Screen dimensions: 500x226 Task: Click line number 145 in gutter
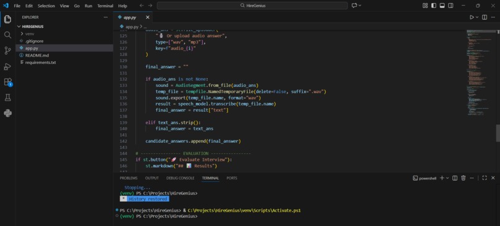tap(123, 160)
